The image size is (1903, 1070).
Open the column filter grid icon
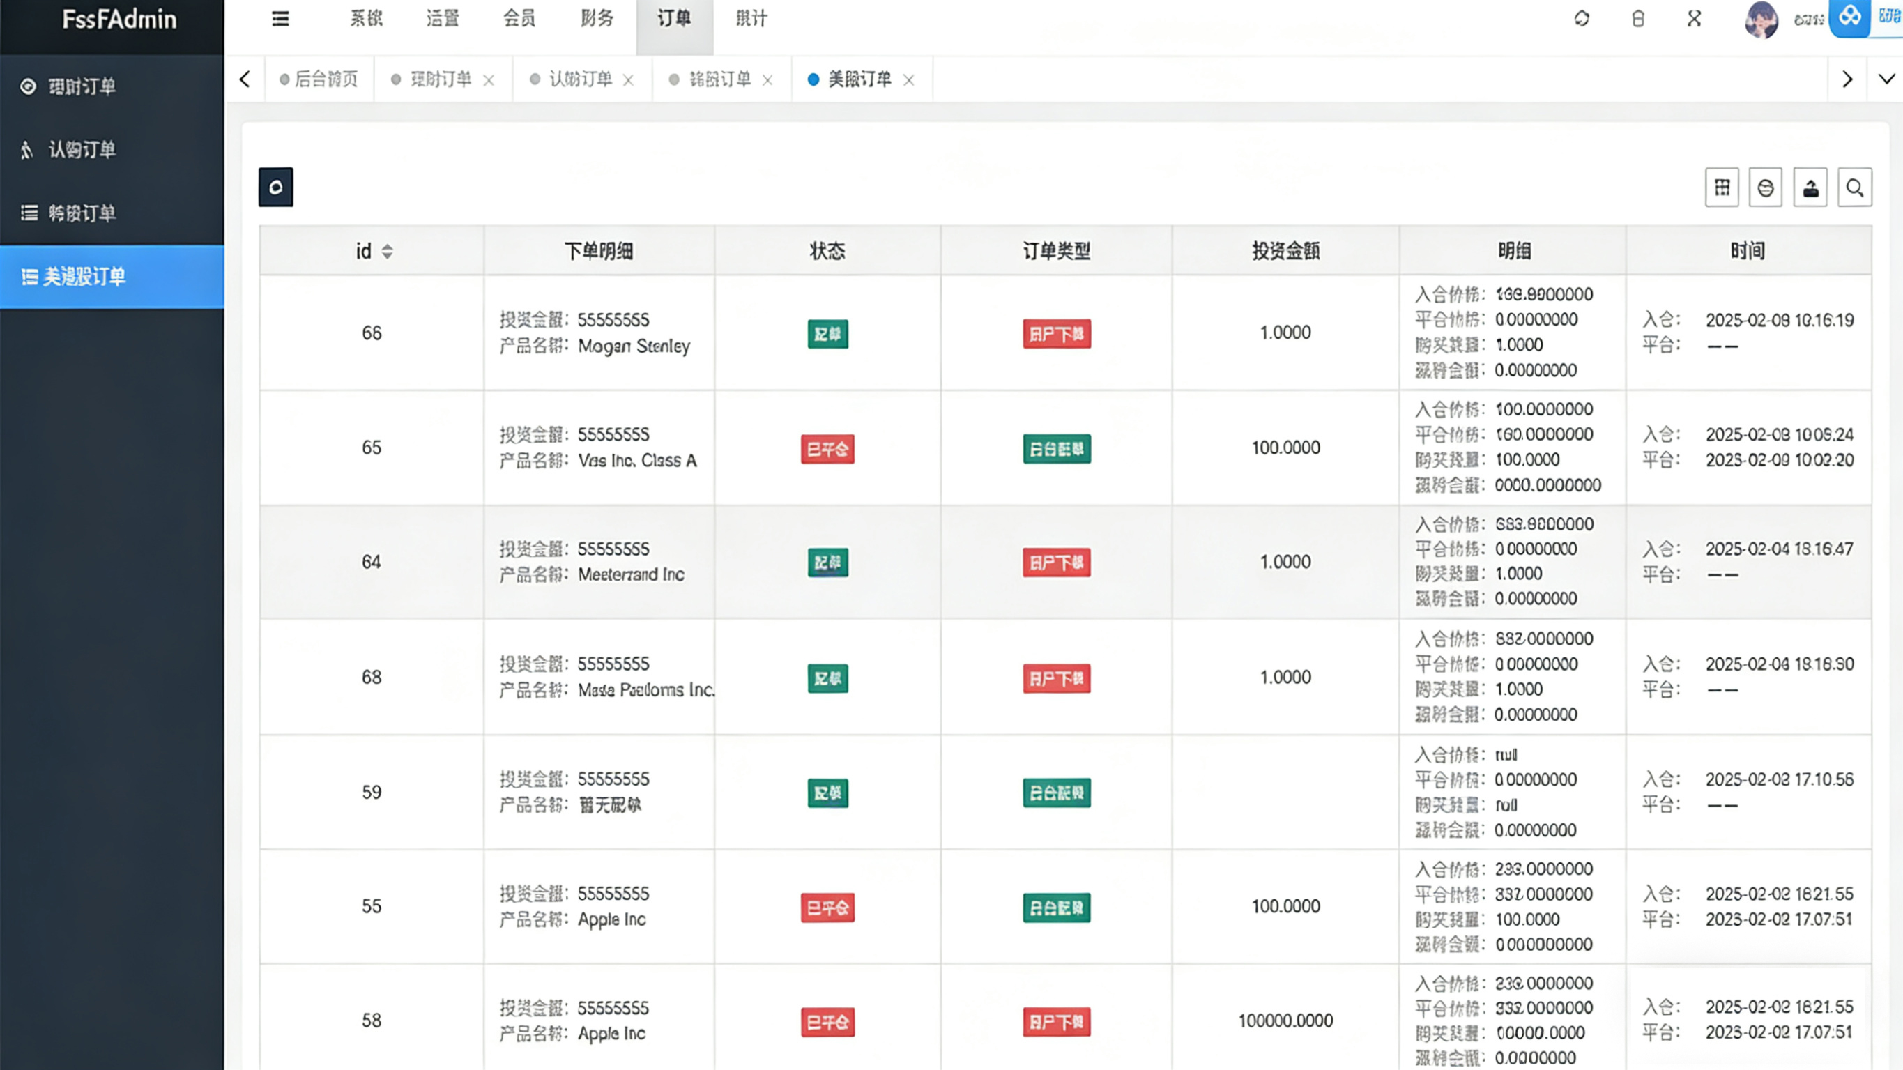(x=1722, y=188)
